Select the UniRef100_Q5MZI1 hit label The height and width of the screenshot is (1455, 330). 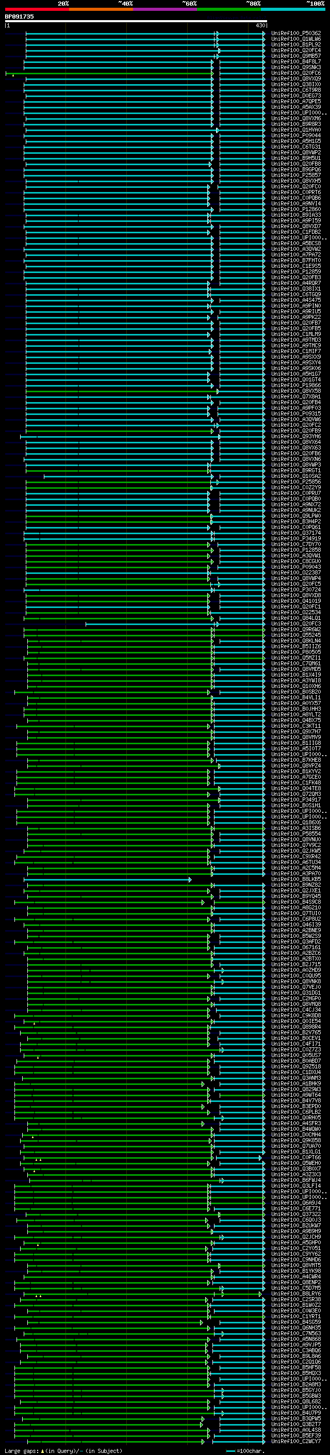tap(295, 658)
